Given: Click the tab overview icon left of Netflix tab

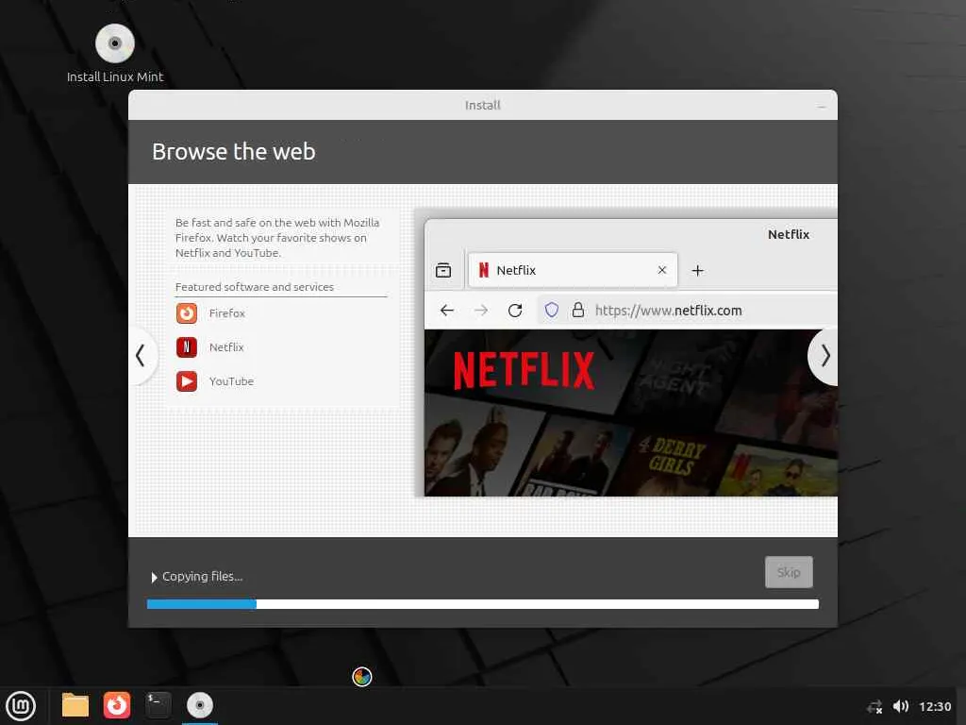Looking at the screenshot, I should click(443, 270).
